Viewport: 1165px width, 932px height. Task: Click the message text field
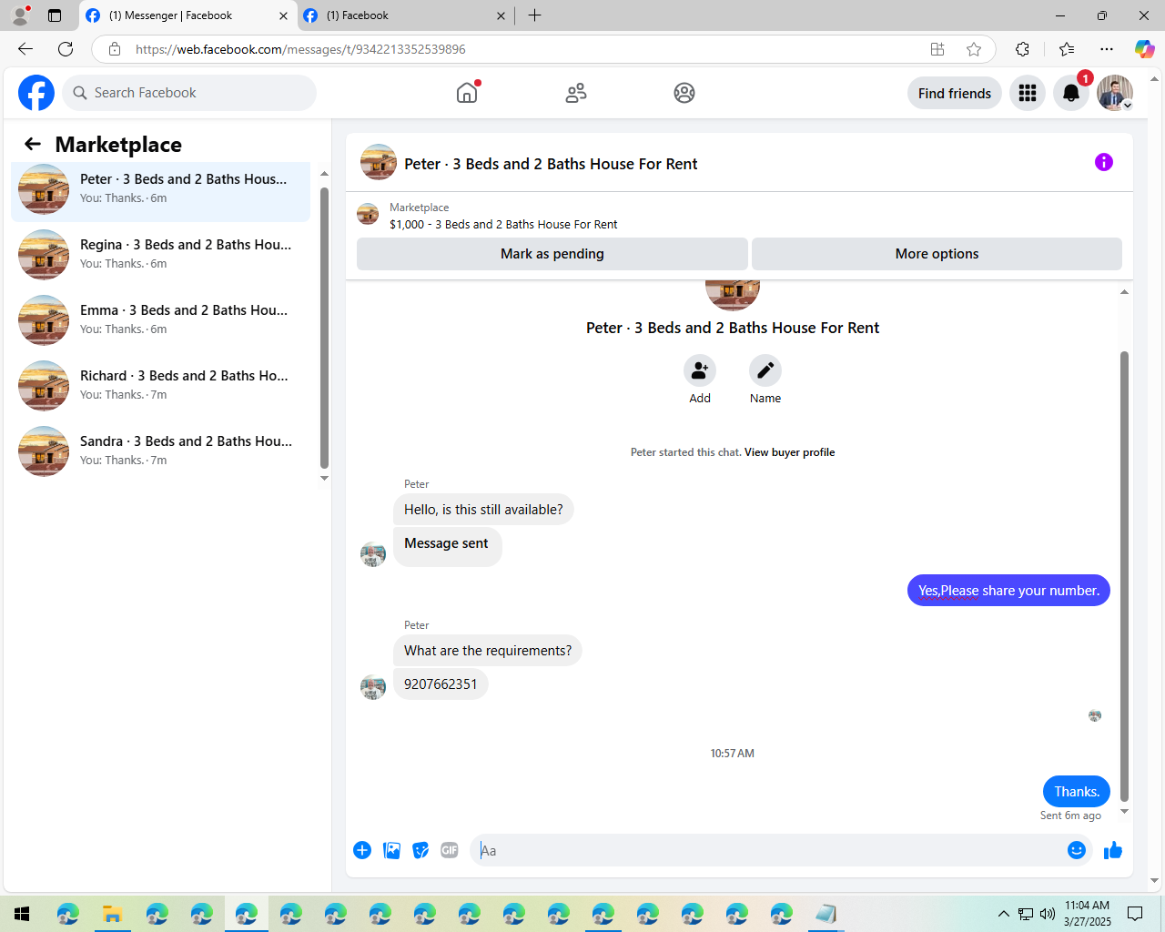[x=769, y=850]
